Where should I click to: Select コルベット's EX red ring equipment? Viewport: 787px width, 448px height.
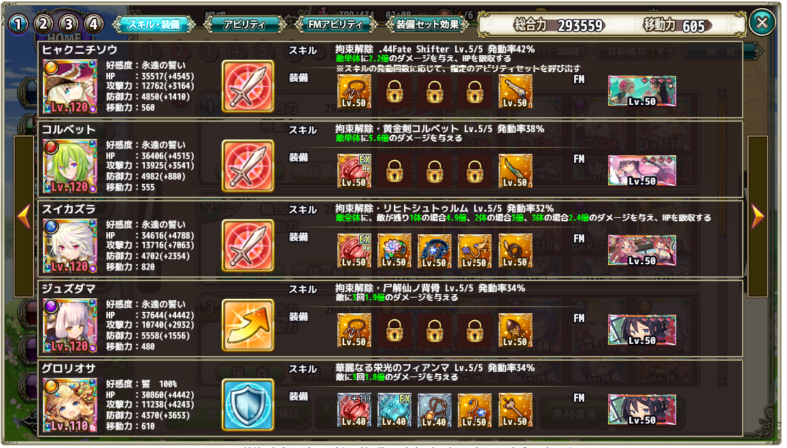pyautogui.click(x=354, y=171)
